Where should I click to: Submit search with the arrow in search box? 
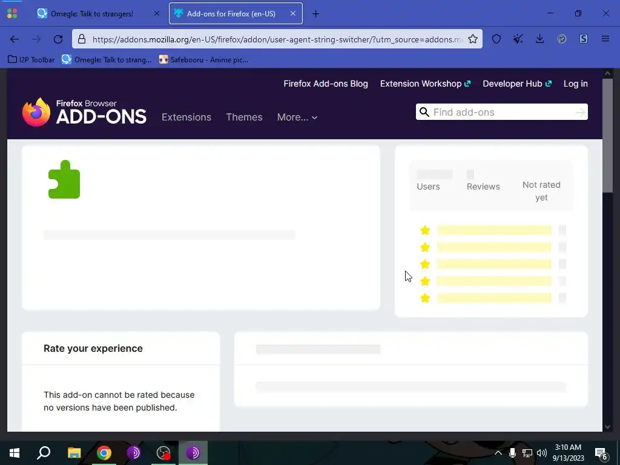[580, 113]
